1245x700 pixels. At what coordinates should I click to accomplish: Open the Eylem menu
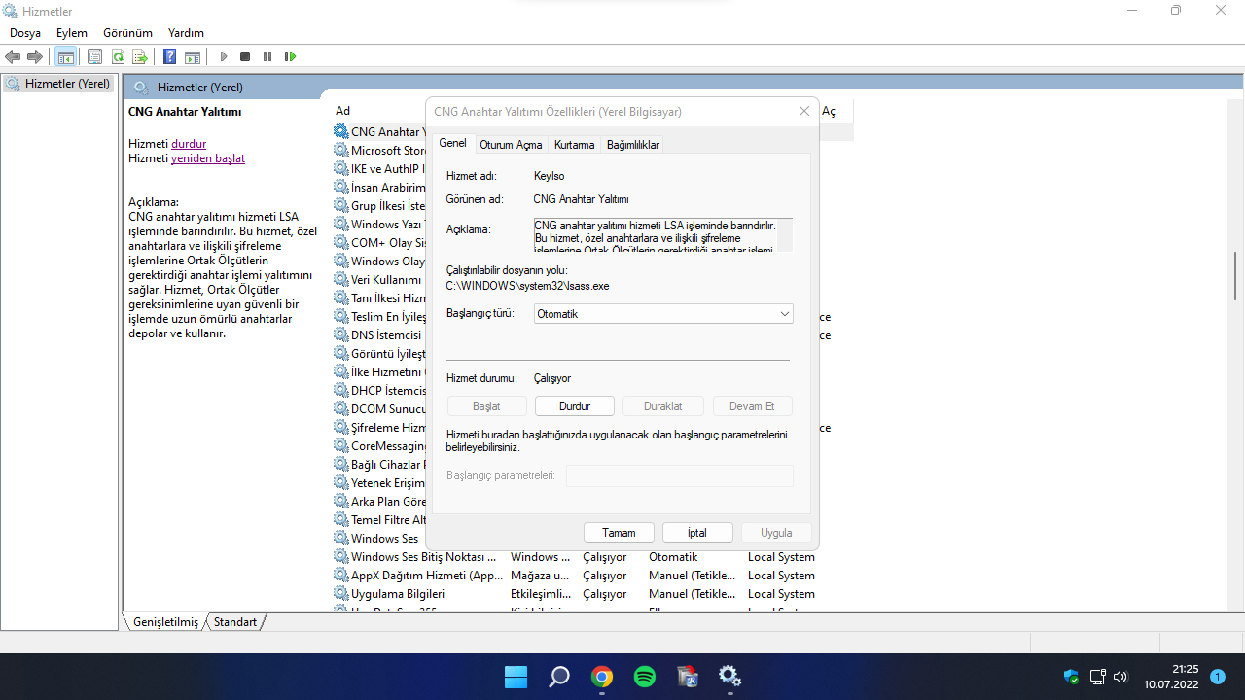tap(72, 33)
